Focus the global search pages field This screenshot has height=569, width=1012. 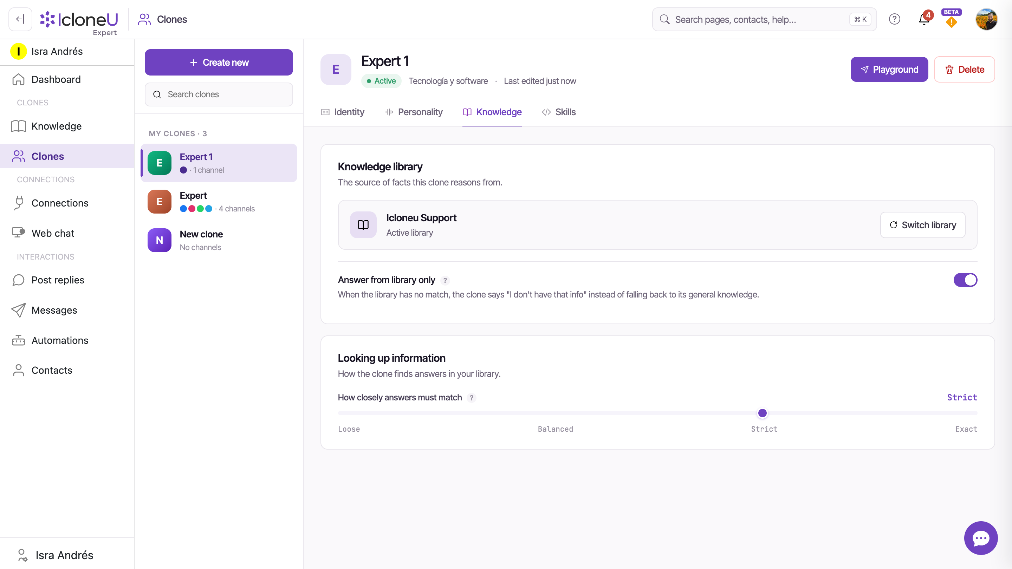(765, 19)
